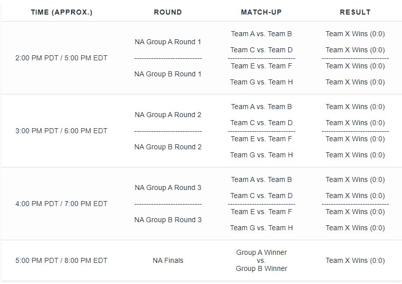
Task: Click Team G vs. Team H in Round 3
Action: click(261, 228)
